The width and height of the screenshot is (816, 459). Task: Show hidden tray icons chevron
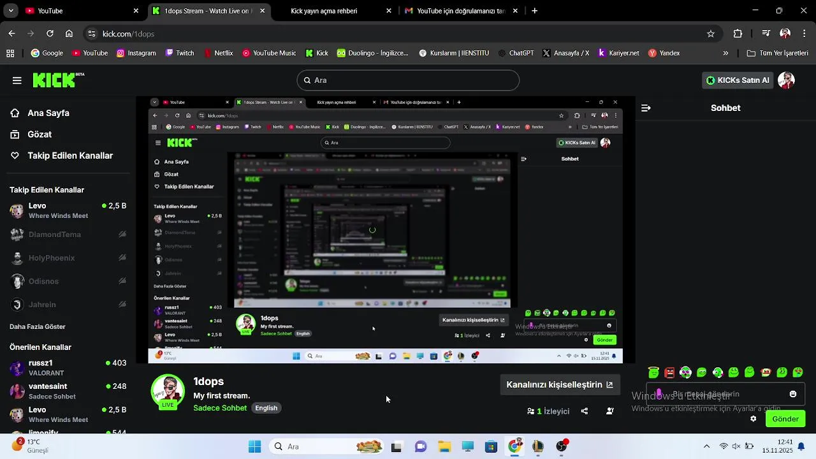706,446
